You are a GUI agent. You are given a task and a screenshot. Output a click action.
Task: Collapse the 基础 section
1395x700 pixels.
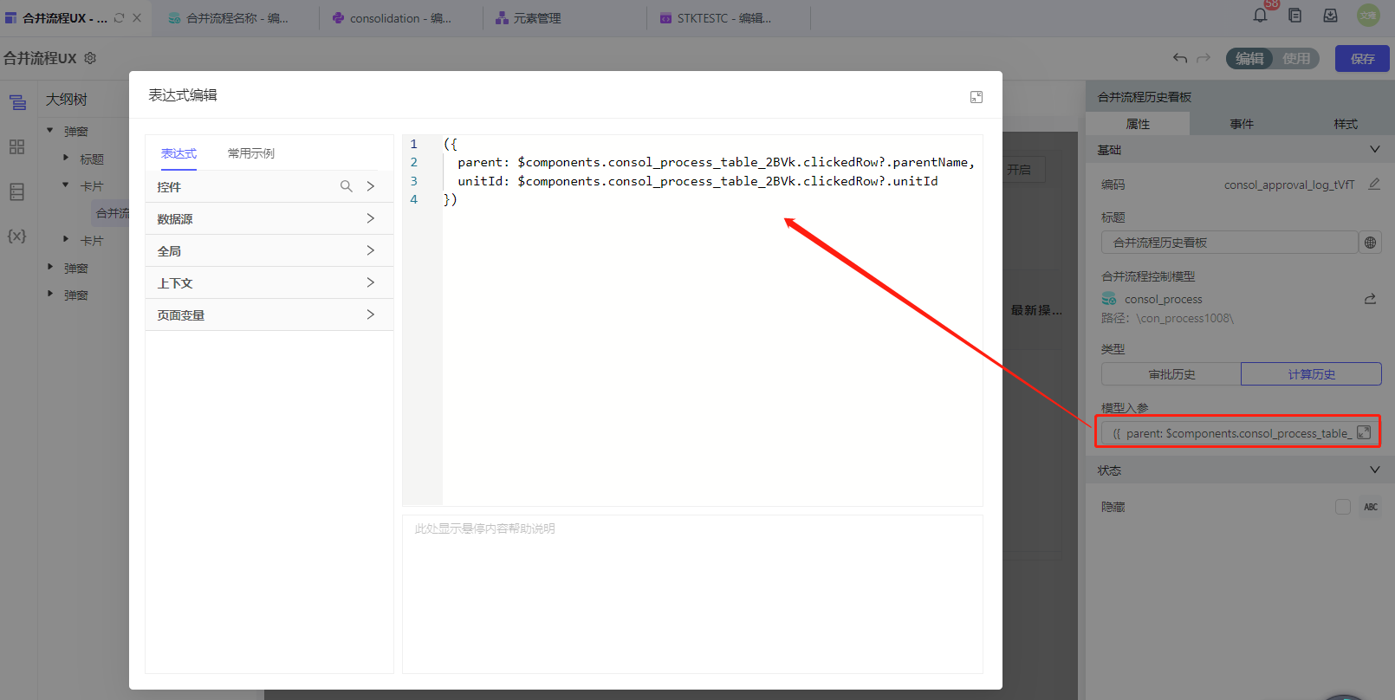[x=1374, y=150]
